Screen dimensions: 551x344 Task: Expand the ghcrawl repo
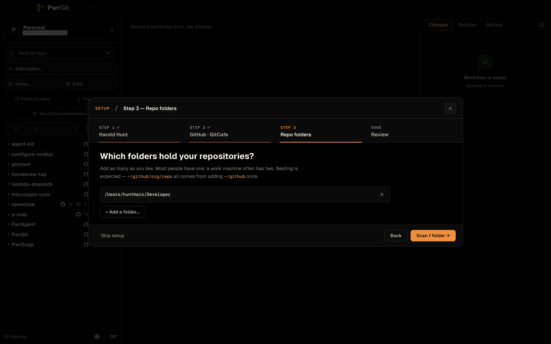pyautogui.click(x=9, y=164)
